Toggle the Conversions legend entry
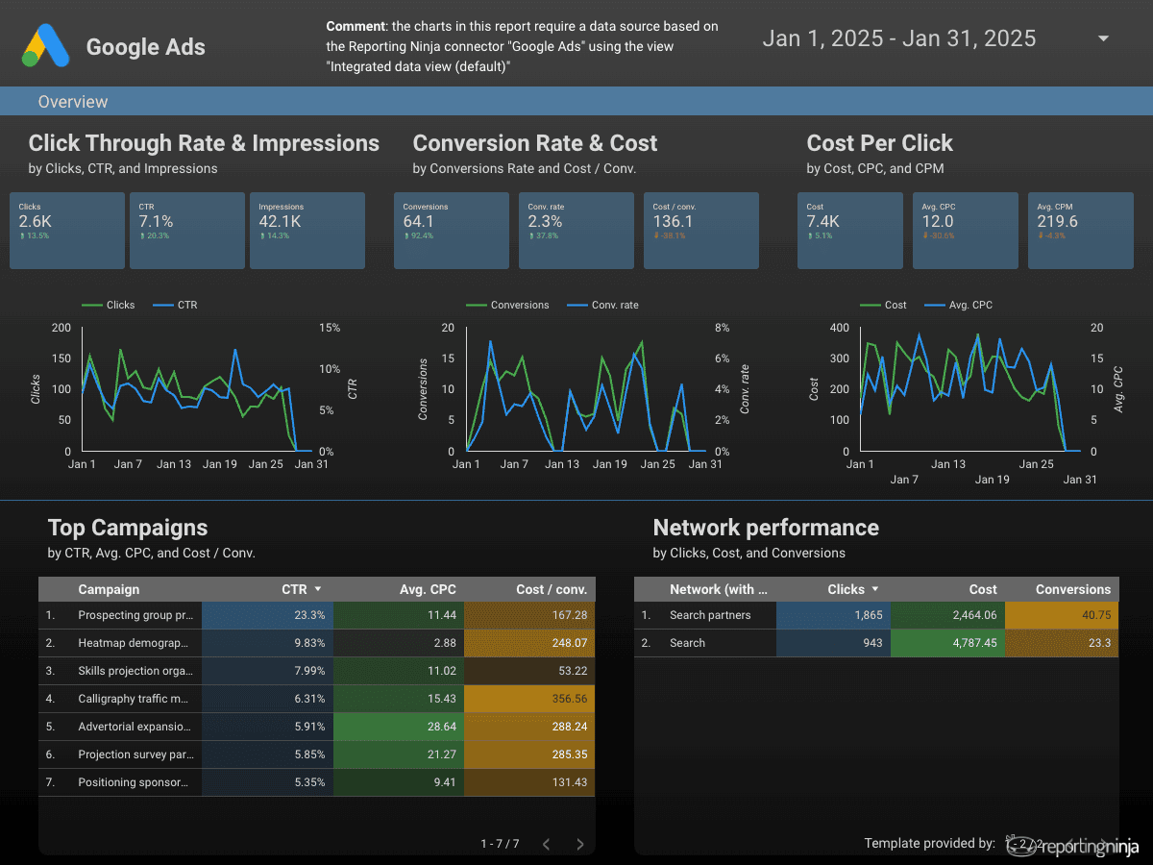Screen dimensions: 1153x865 (x=507, y=305)
